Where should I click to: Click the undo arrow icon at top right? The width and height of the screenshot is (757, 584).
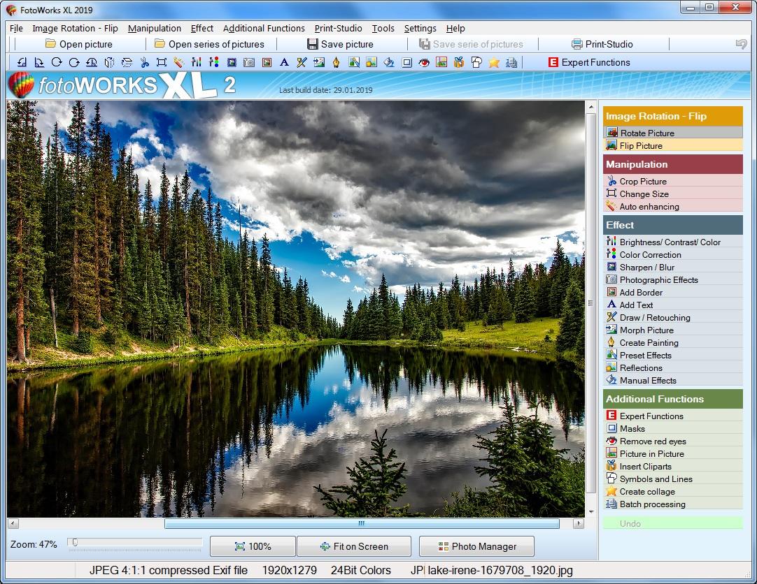(x=741, y=44)
